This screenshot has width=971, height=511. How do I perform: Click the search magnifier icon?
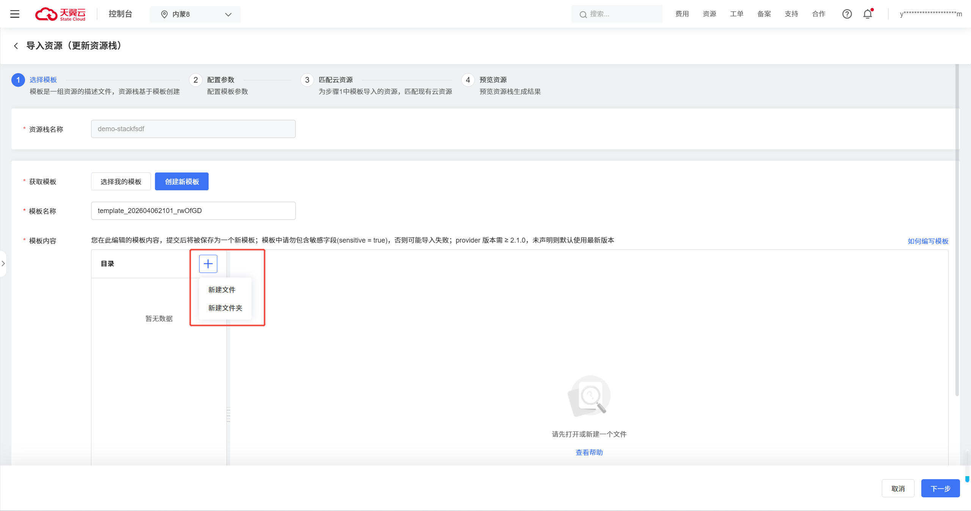tap(583, 14)
